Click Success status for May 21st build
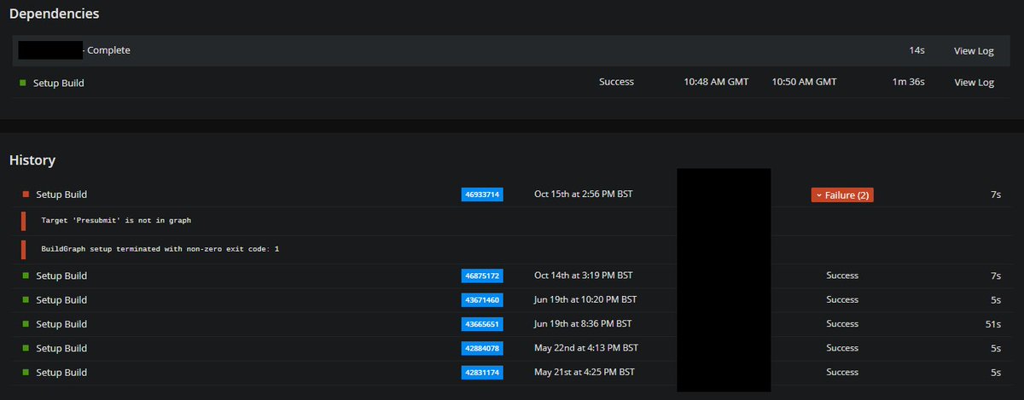The height and width of the screenshot is (400, 1024). click(842, 373)
